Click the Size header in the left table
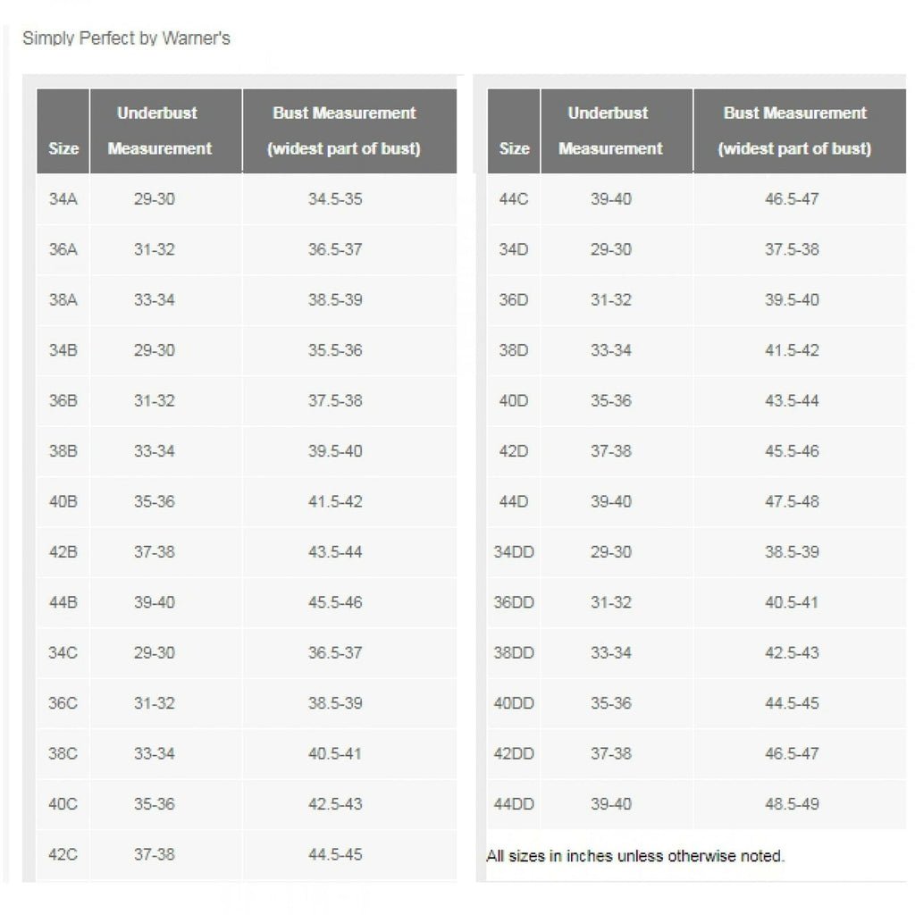The height and width of the screenshot is (915, 915). [63, 148]
